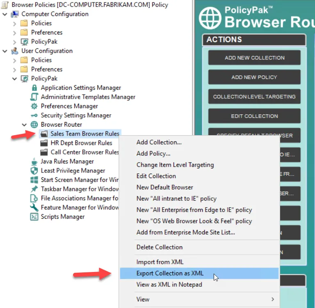Click the Feature Manager wrench icon
315x308 pixels.
(34, 208)
